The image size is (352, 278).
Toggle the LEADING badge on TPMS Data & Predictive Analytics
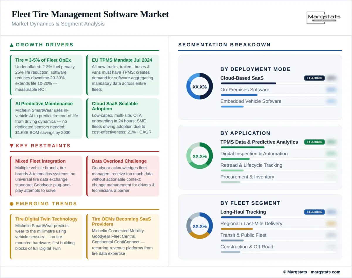pos(314,142)
